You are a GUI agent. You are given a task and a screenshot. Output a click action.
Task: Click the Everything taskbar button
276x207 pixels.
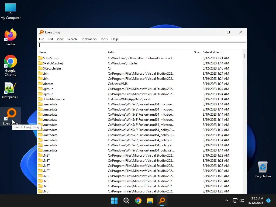pyautogui.click(x=162, y=201)
